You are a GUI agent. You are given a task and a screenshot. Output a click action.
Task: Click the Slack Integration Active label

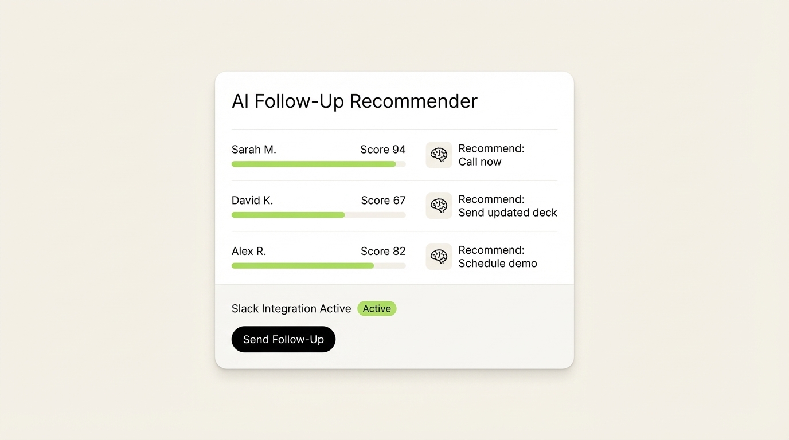(x=291, y=308)
